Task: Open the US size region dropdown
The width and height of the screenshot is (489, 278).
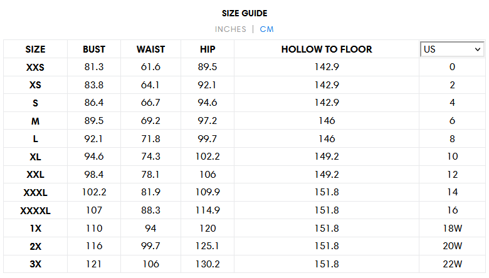Action: pos(452,49)
